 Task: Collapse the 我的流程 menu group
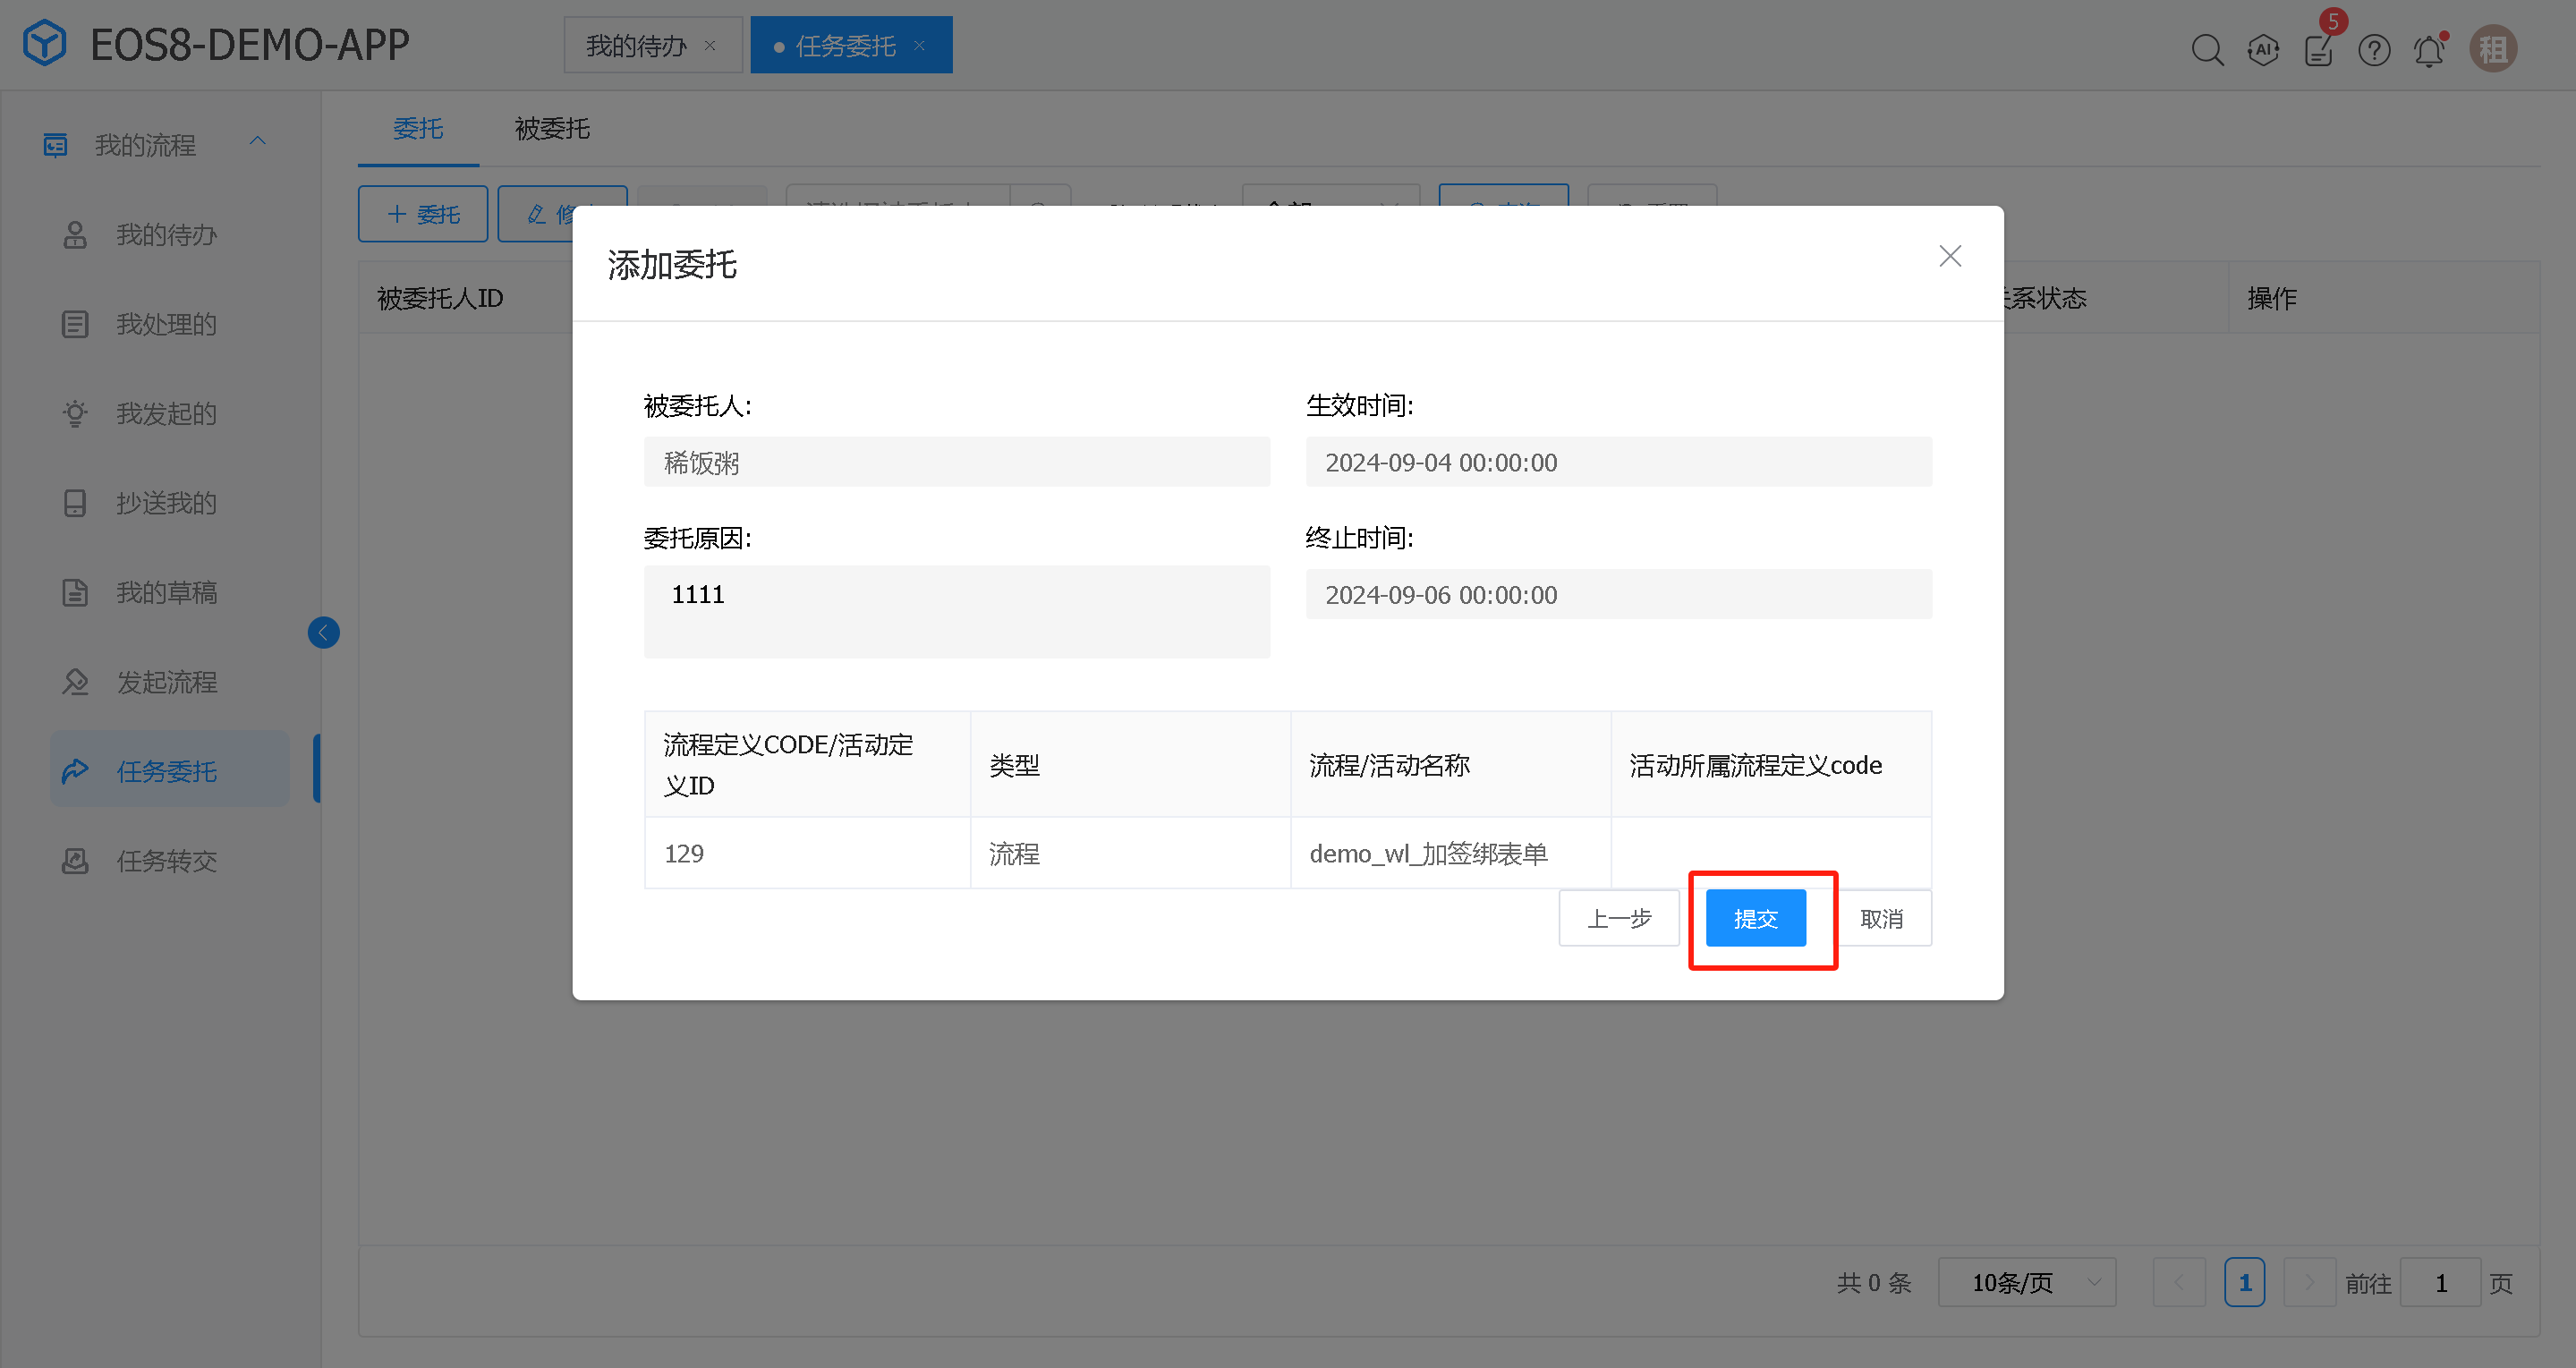[x=258, y=142]
